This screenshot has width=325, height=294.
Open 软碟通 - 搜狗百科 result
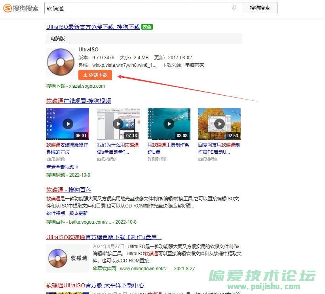(x=69, y=190)
